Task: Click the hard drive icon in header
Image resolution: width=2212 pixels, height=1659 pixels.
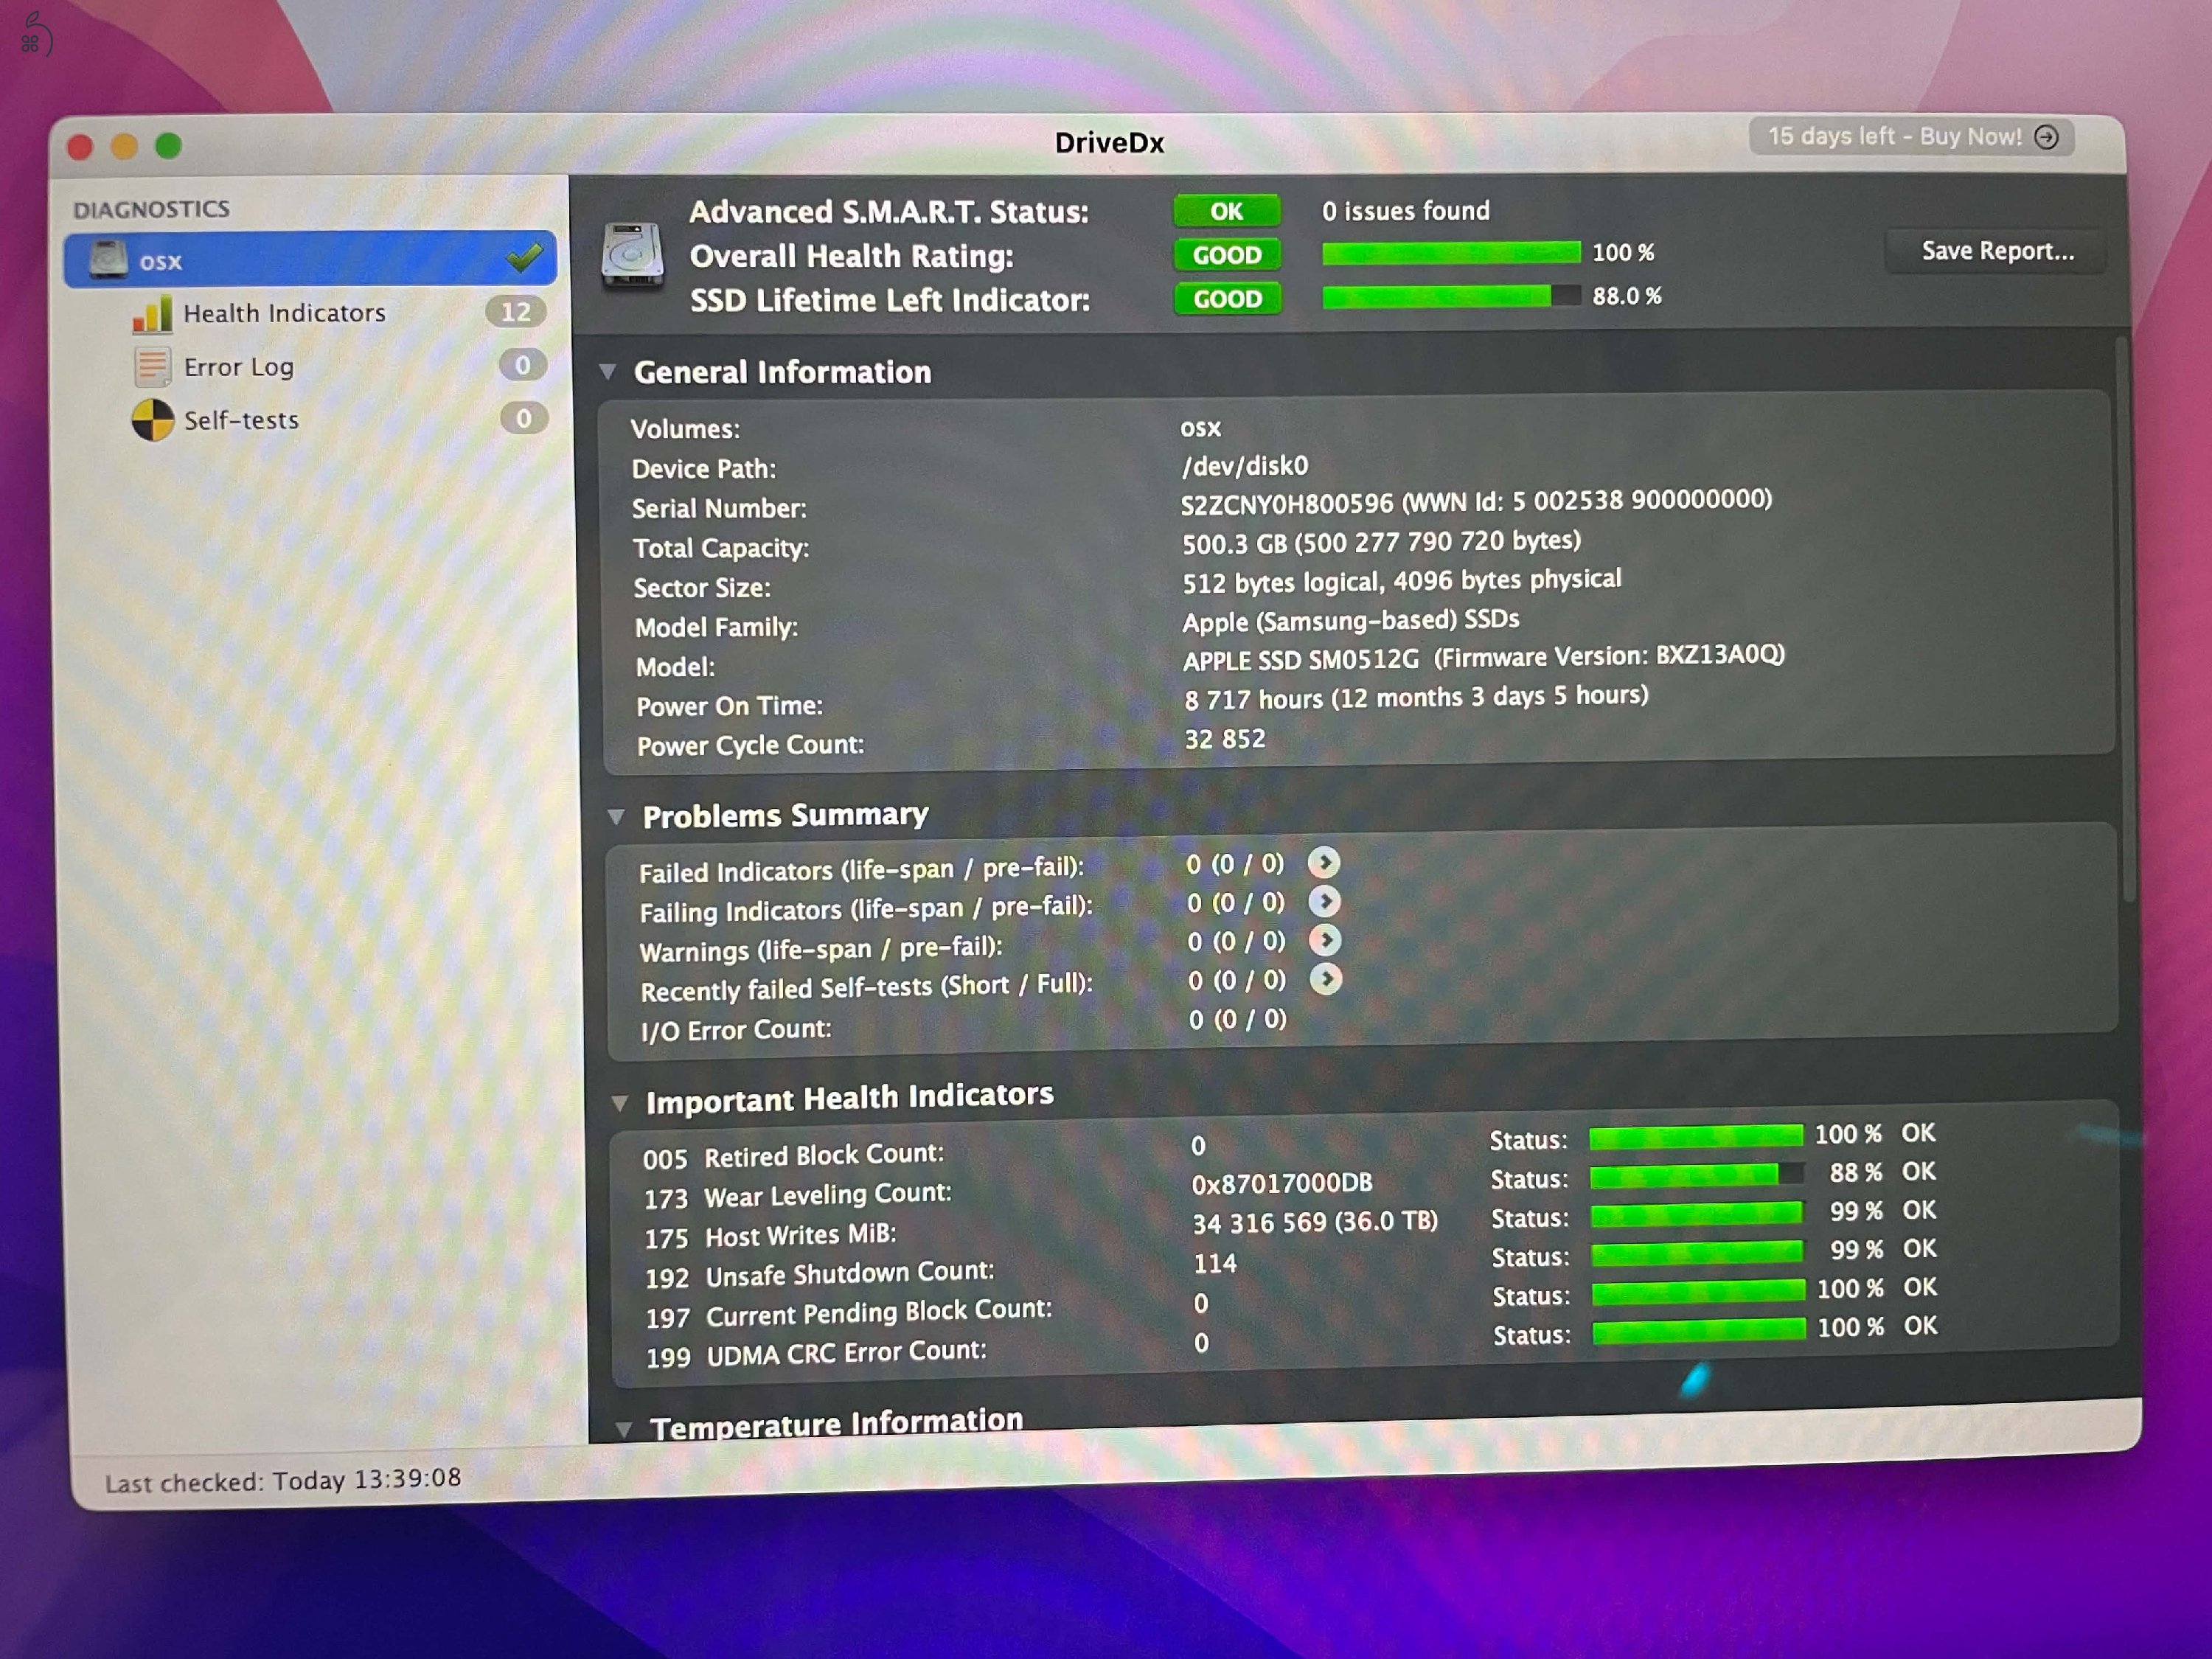Action: point(632,256)
